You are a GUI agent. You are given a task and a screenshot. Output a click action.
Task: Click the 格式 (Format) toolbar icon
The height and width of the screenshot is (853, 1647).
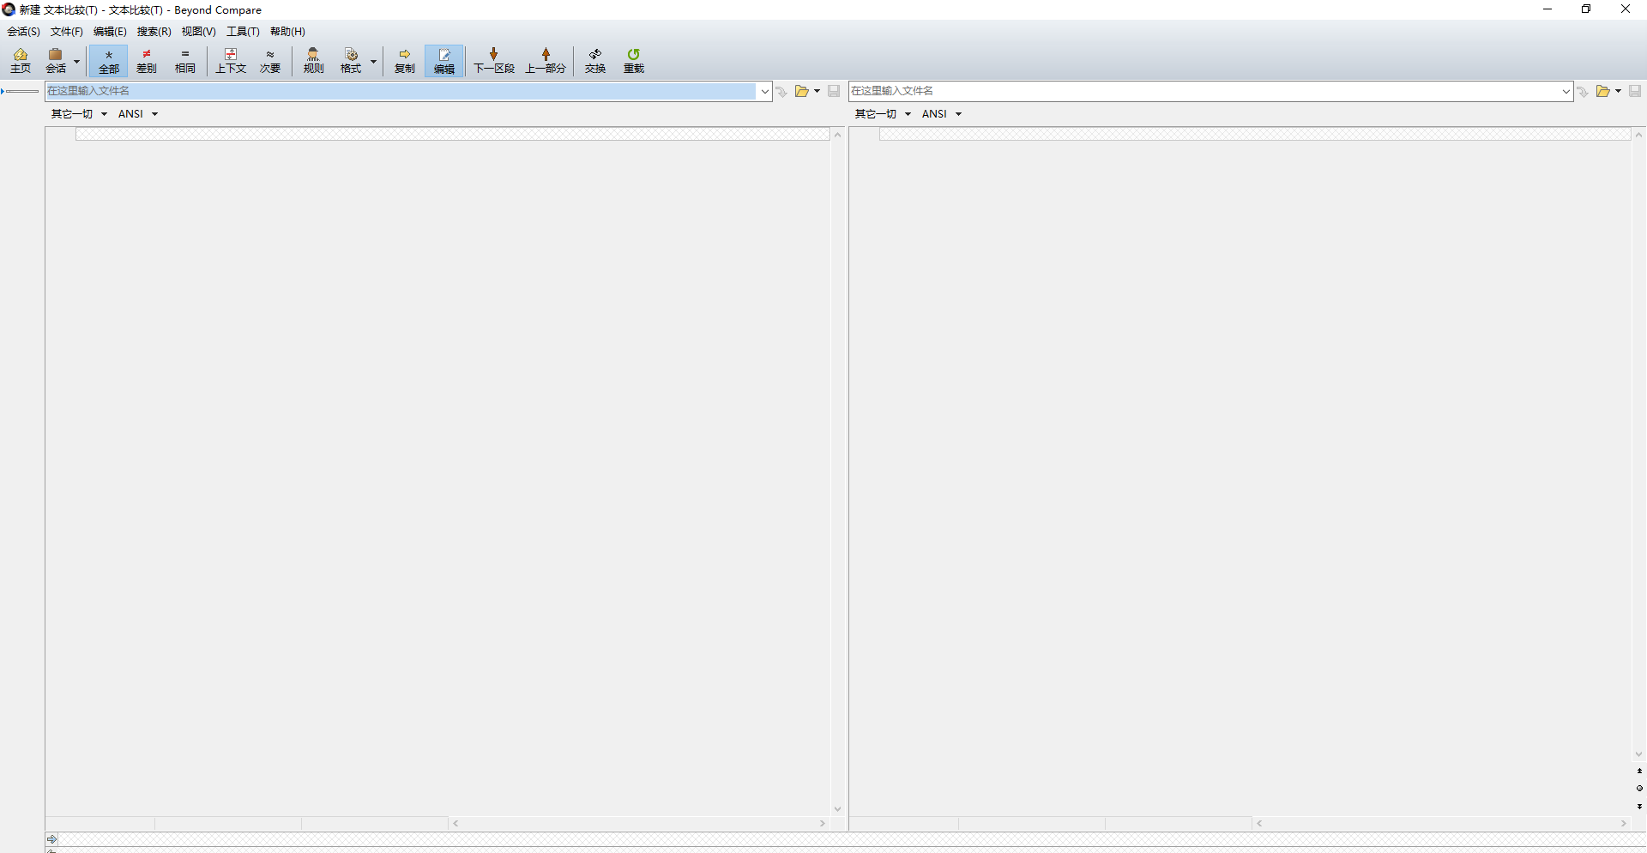pyautogui.click(x=351, y=61)
